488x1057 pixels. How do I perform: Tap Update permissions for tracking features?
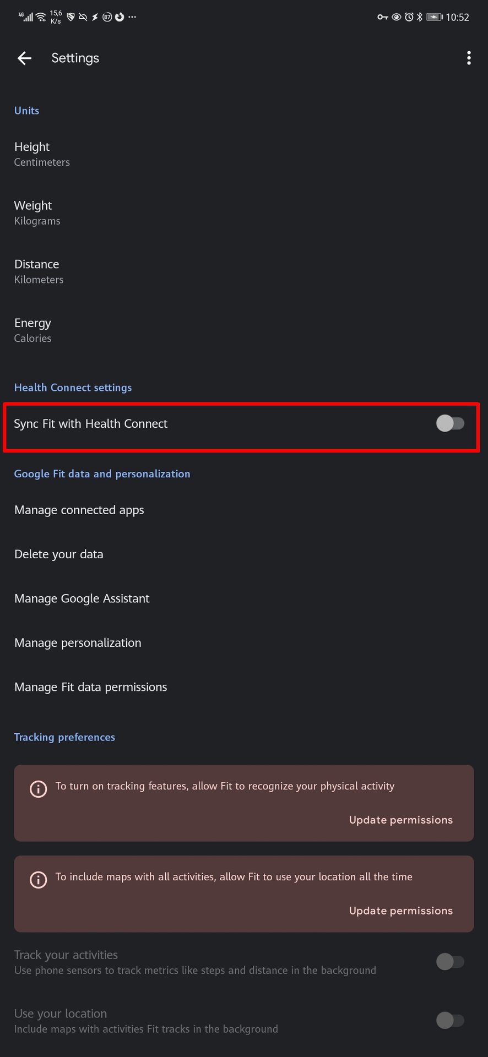[x=400, y=820]
